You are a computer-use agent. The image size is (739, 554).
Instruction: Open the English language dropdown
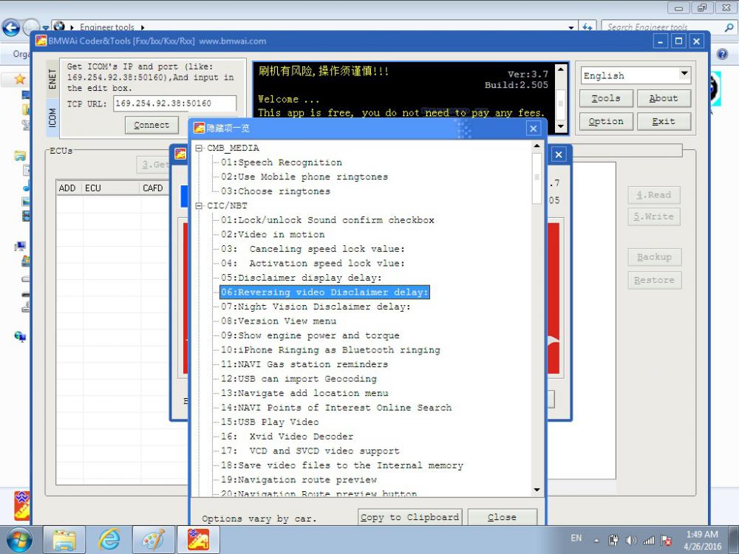point(684,75)
